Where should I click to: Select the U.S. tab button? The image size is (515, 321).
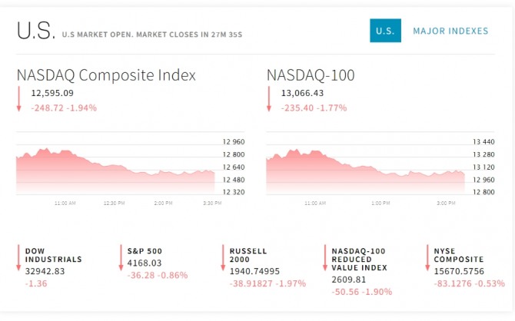click(x=384, y=31)
